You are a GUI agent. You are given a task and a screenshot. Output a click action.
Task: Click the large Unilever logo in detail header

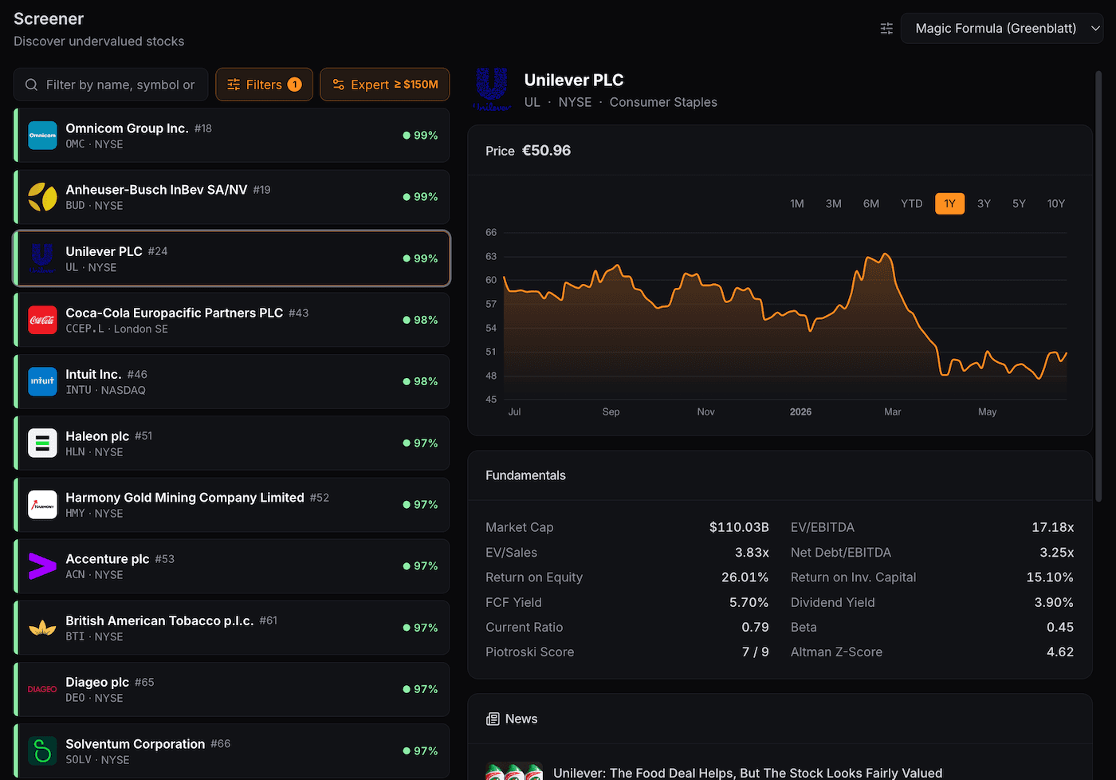pos(491,89)
